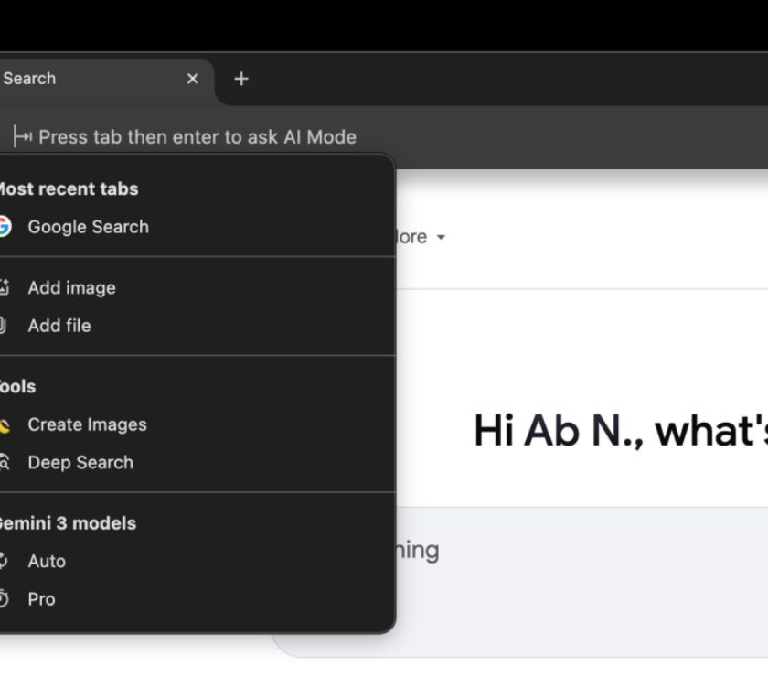Choose the Add image menu option
This screenshot has width=768, height=677.
click(x=71, y=288)
